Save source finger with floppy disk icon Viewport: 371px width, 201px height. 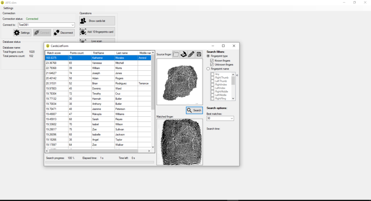coord(199,54)
